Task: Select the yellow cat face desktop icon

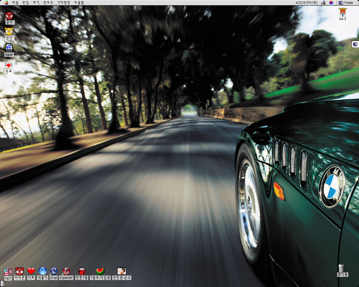Action: [9, 32]
